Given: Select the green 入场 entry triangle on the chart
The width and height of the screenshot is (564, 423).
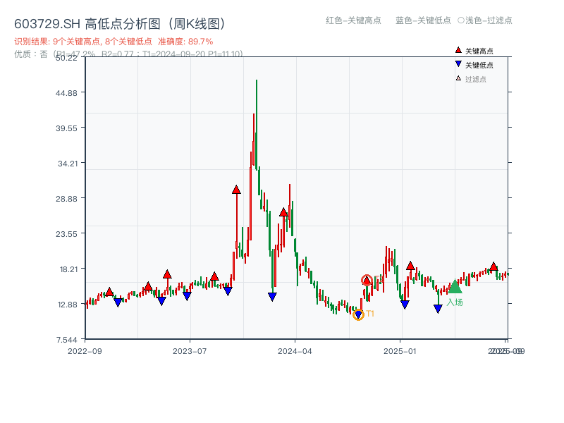Looking at the screenshot, I should (x=457, y=289).
